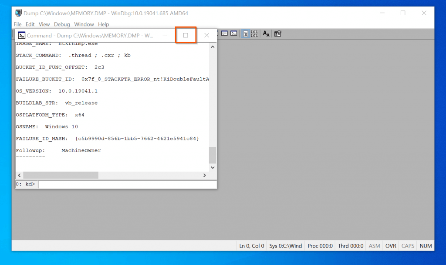The width and height of the screenshot is (446, 265).
Task: Minimize the Command dump window
Action: (165, 35)
